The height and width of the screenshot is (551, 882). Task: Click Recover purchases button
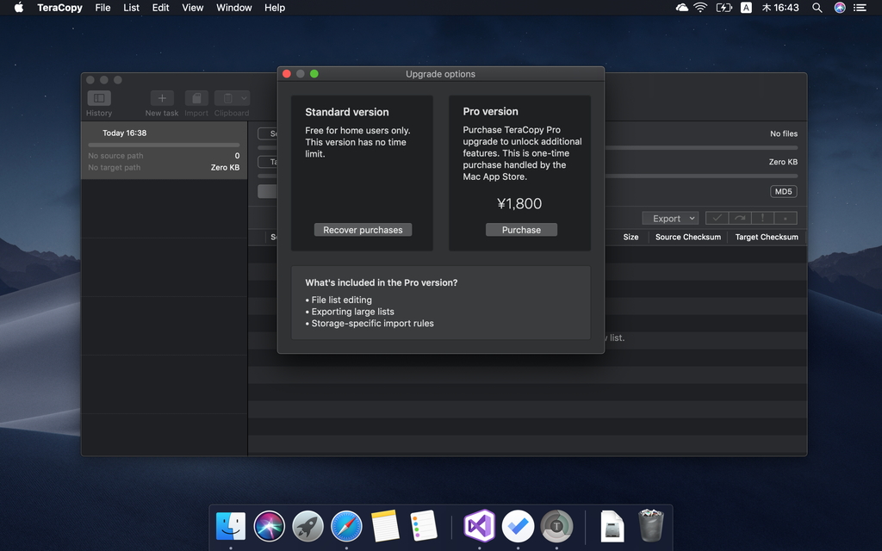[363, 229]
